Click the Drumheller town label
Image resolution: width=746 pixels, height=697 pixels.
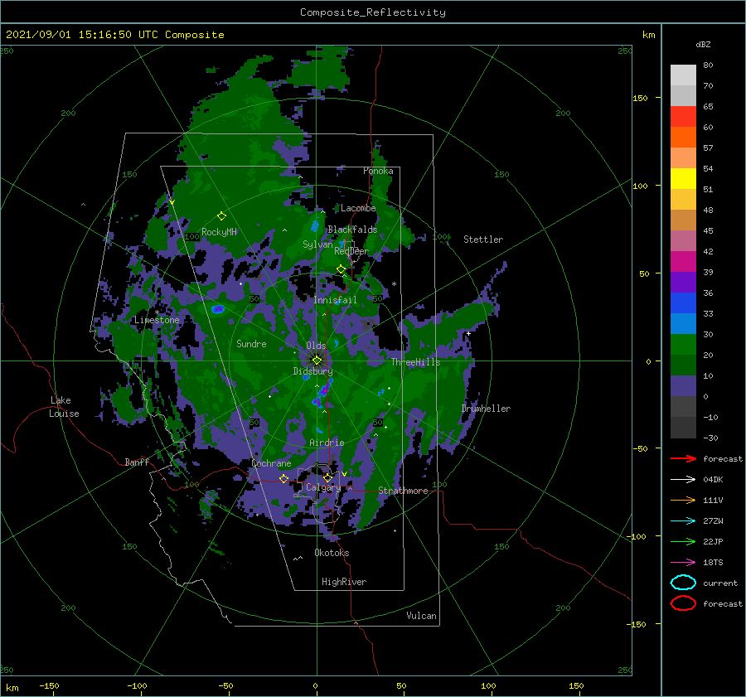486,409
